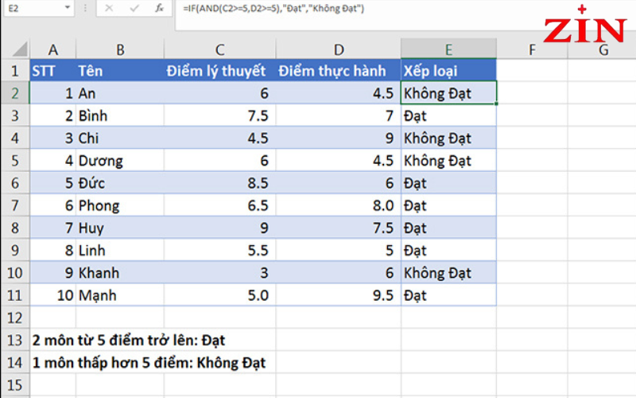Click STT number 10 cell

[x=52, y=295]
